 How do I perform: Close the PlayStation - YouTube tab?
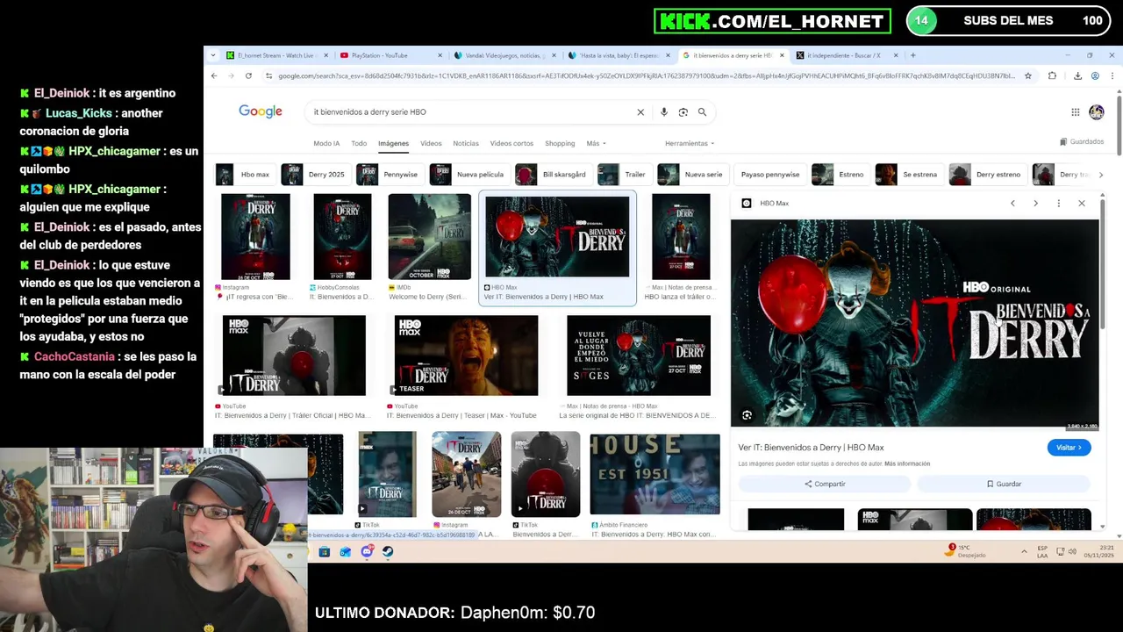[x=440, y=55]
